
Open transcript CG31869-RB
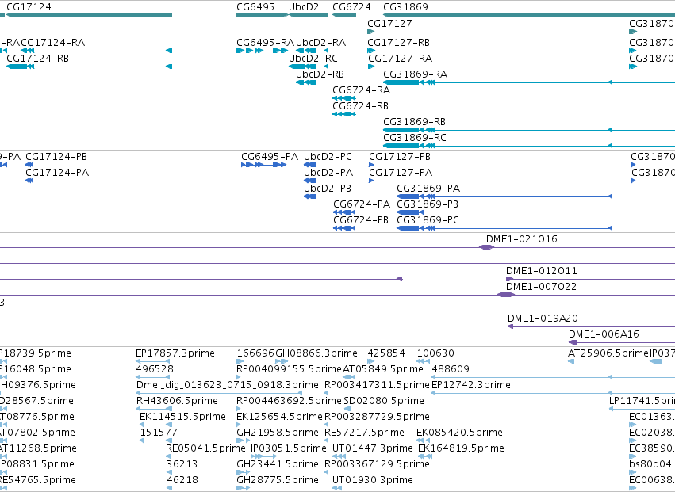(x=415, y=122)
